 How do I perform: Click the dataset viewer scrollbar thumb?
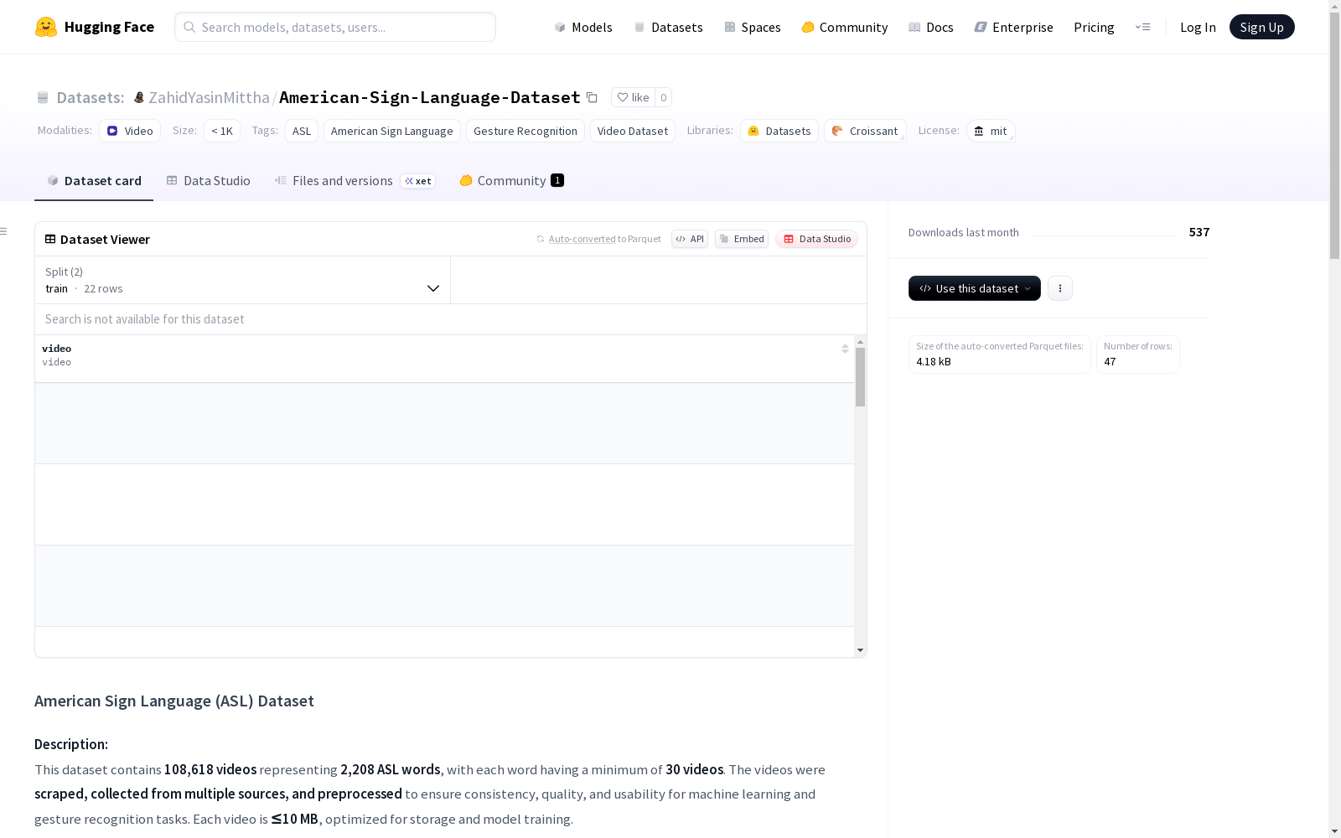(x=860, y=377)
